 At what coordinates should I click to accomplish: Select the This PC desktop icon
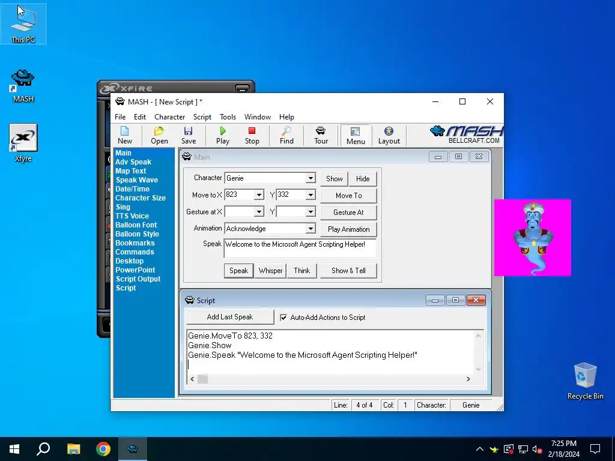click(x=23, y=24)
